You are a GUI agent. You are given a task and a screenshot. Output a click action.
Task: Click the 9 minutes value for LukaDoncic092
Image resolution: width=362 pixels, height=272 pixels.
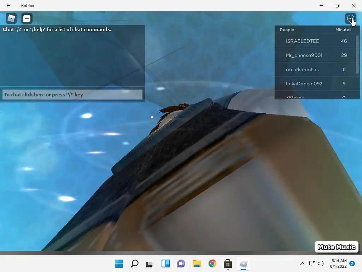(x=344, y=84)
